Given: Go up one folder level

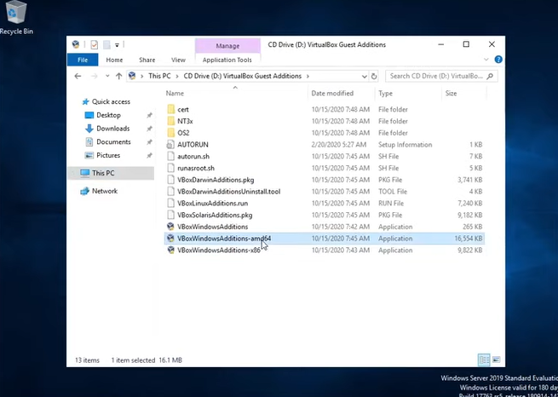Looking at the screenshot, I should pyautogui.click(x=119, y=76).
